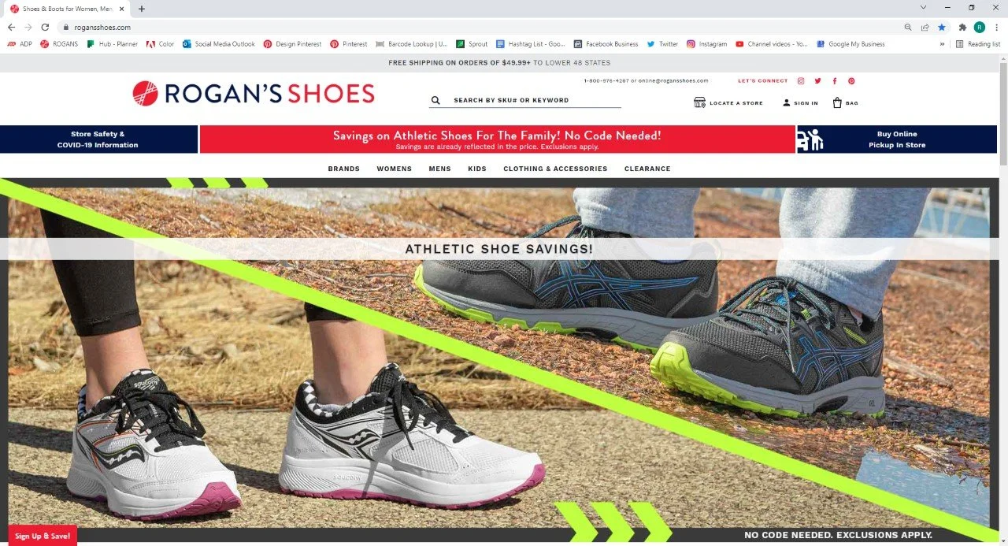Select Store Safety & COVID-19 Information banner
Viewport: 1008px width, 546px height.
pos(98,139)
